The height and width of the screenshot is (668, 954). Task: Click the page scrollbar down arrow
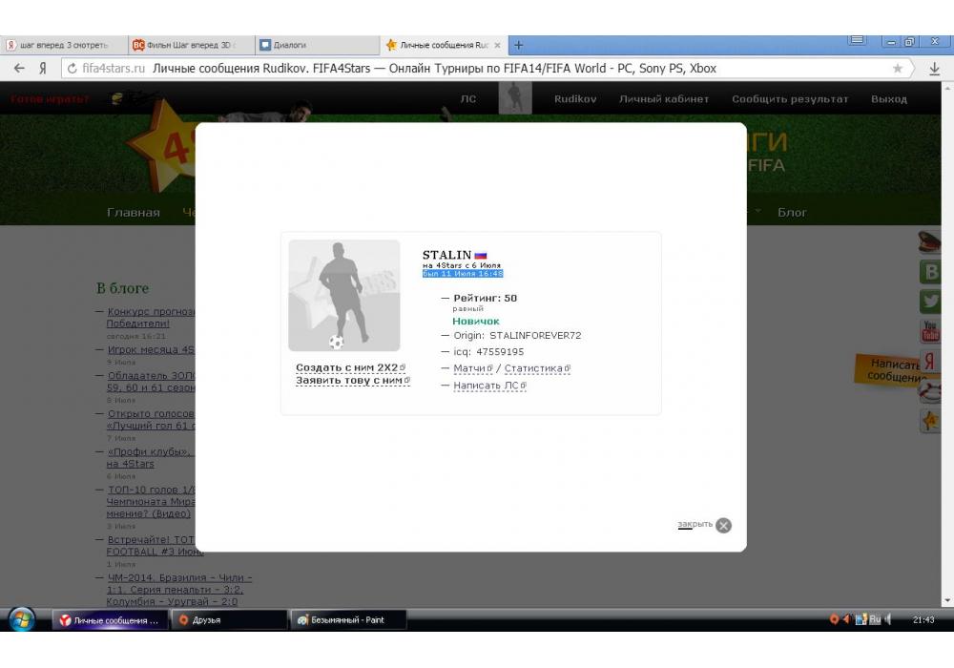[947, 601]
